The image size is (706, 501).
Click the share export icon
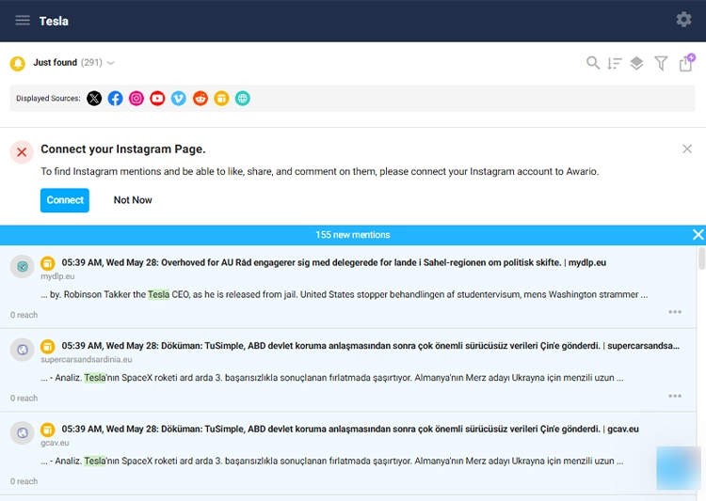tap(686, 63)
